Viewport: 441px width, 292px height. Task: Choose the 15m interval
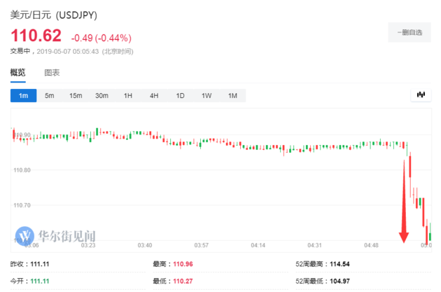pyautogui.click(x=76, y=95)
